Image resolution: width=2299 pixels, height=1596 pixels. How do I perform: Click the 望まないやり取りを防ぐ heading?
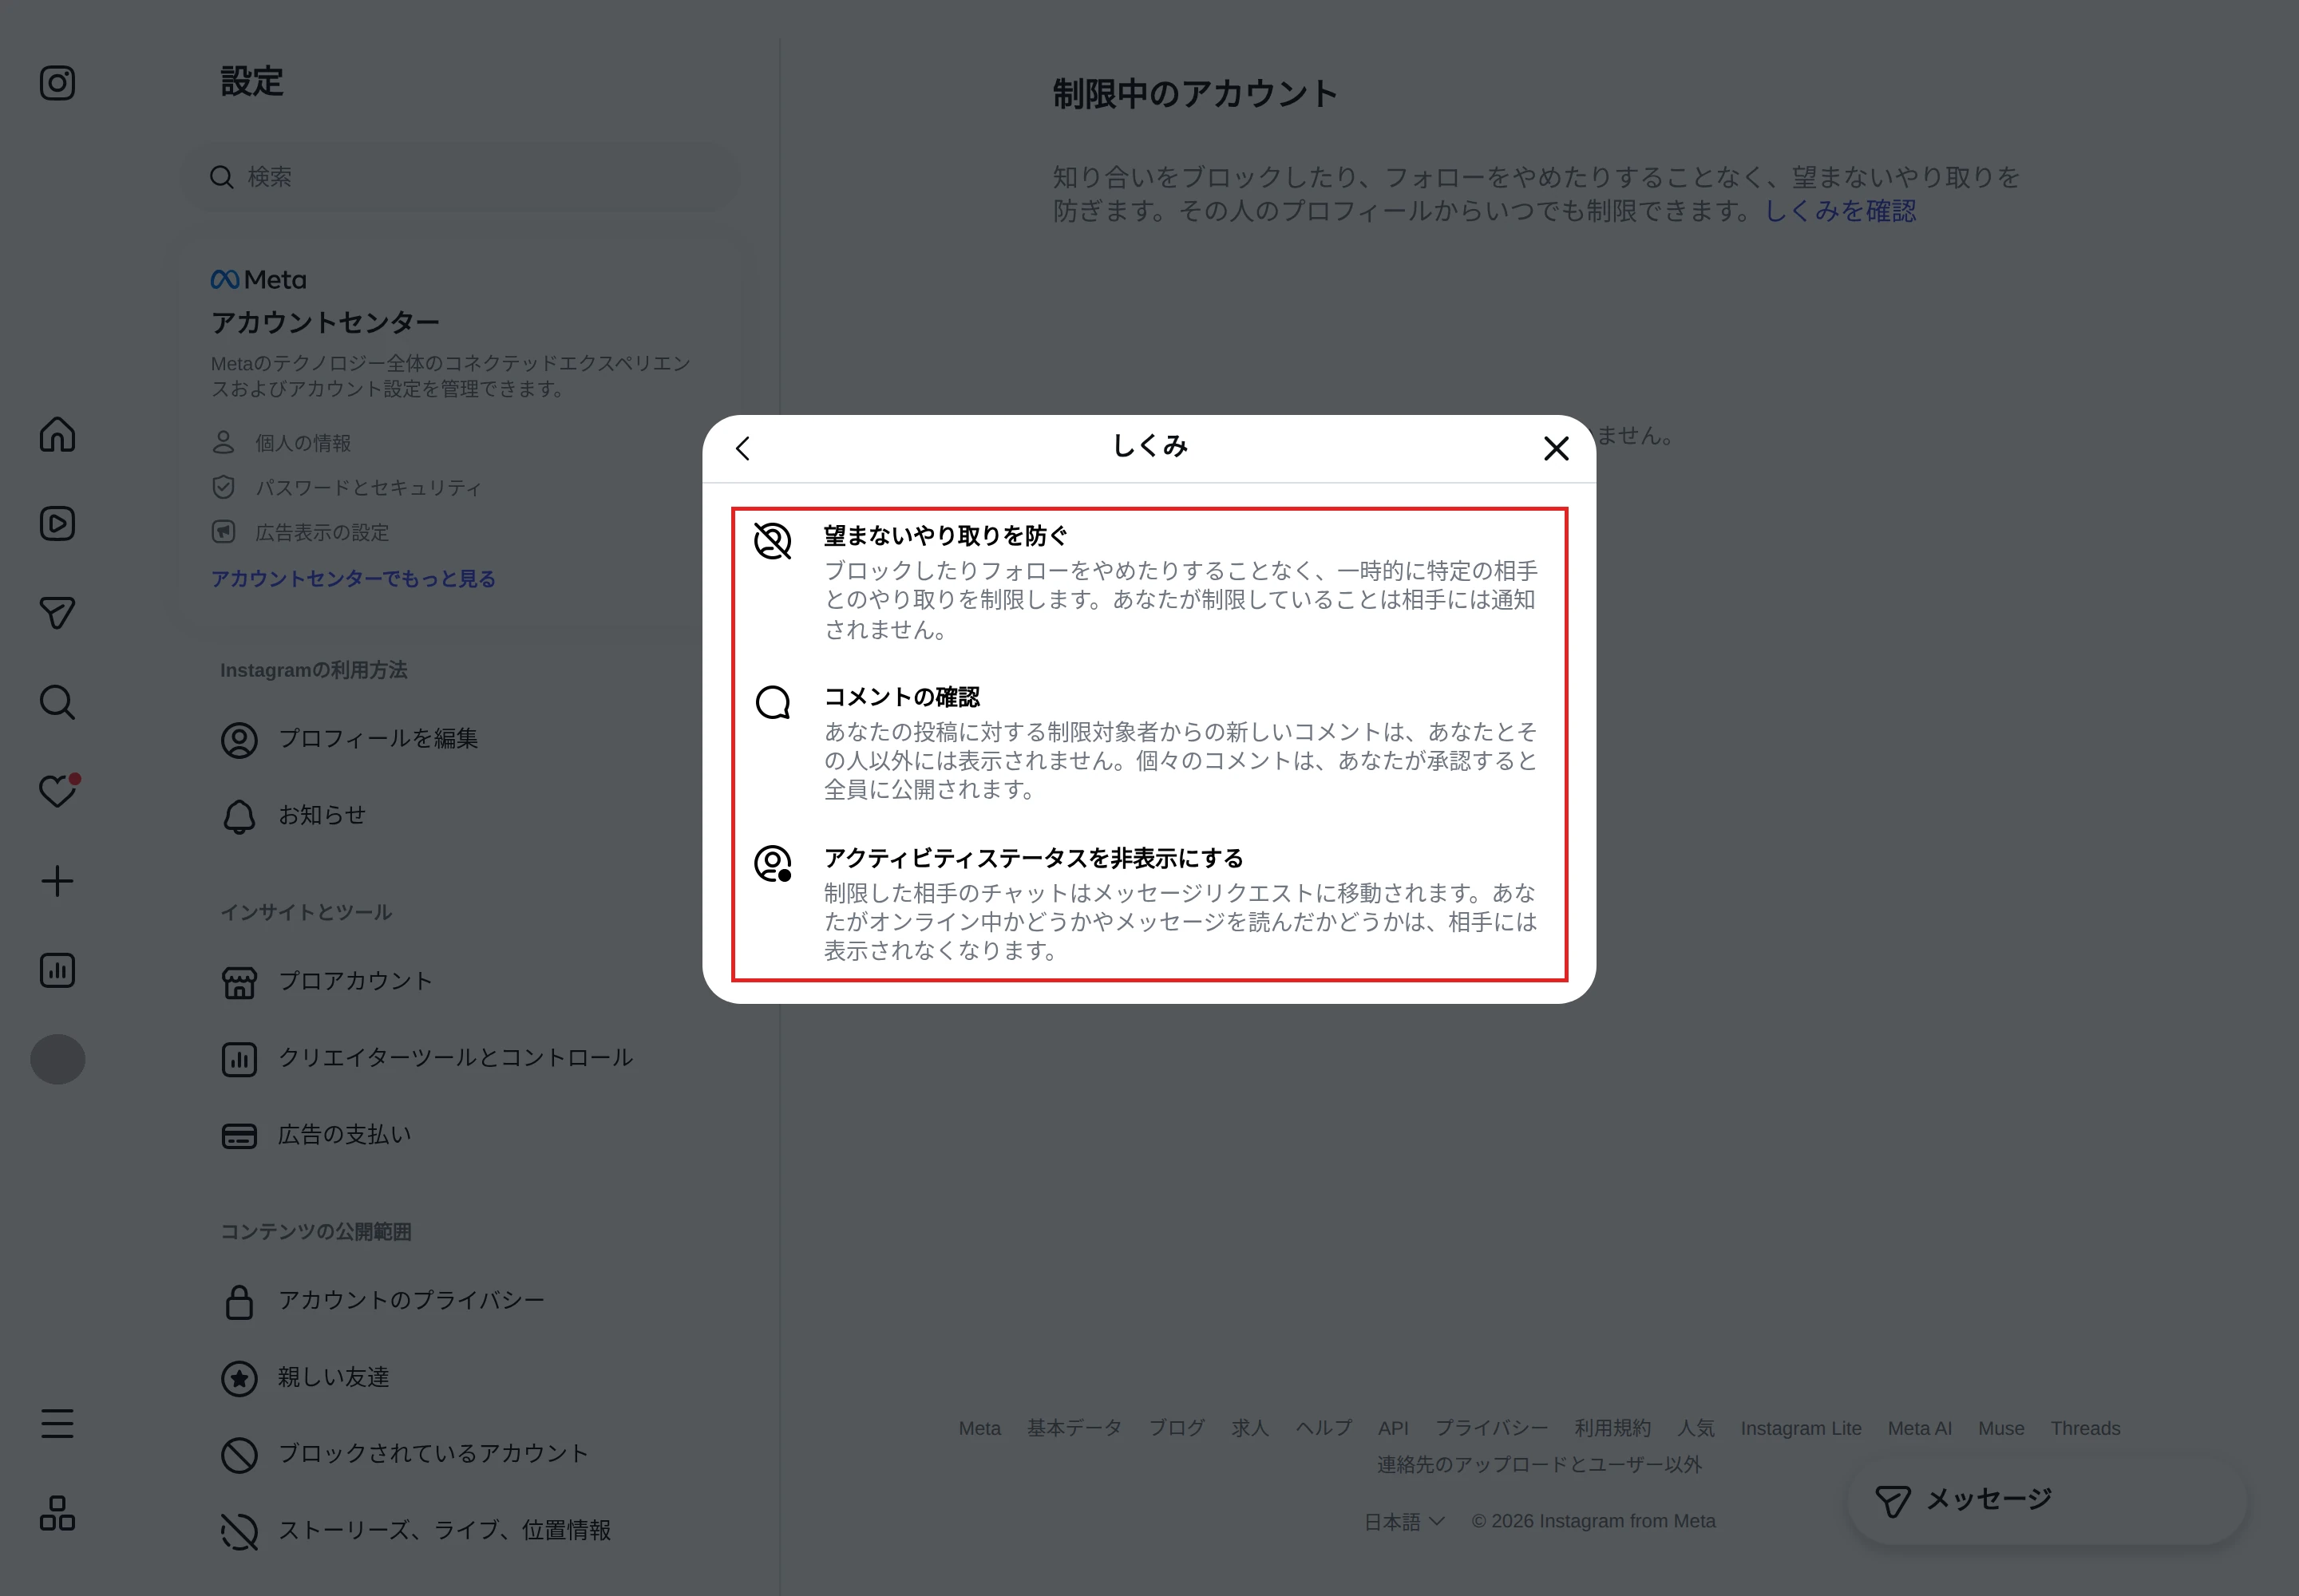click(x=945, y=536)
